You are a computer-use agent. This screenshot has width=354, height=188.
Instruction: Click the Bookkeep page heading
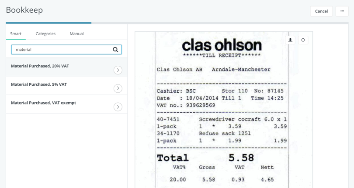tap(24, 10)
